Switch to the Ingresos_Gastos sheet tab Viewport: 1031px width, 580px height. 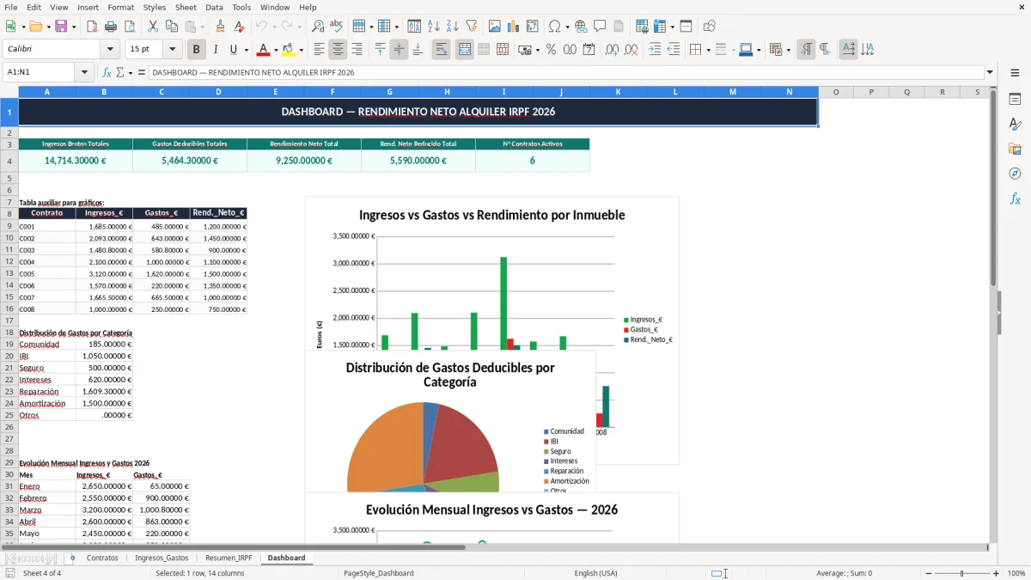coord(162,558)
